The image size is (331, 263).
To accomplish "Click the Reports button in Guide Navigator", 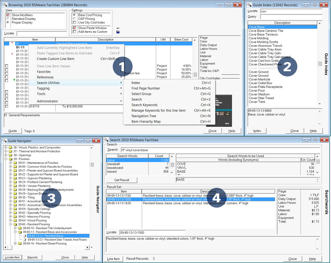I will tap(32, 257).
